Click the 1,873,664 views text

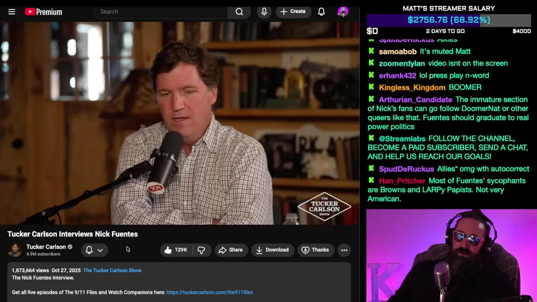(x=30, y=271)
